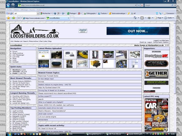Click Saisie automatique autofill button
Screen dimensions: 182x136
pyautogui.click(x=118, y=13)
